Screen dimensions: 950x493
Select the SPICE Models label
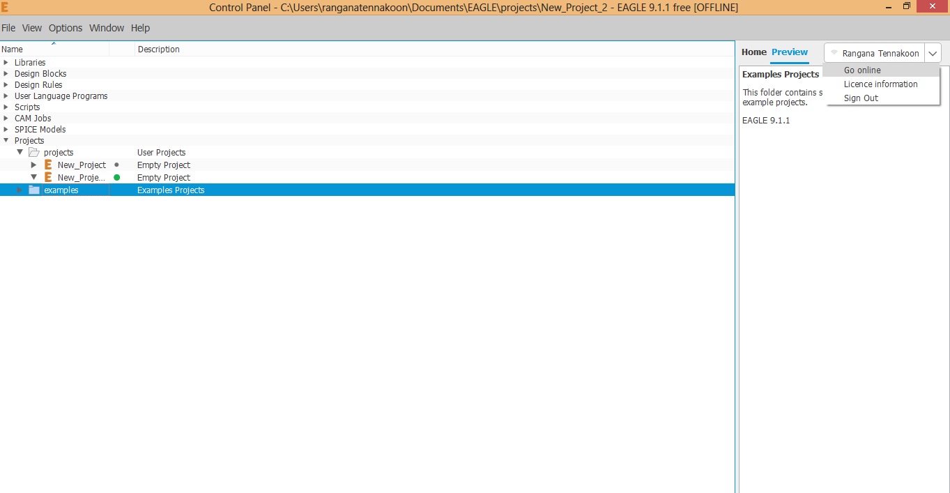point(40,130)
